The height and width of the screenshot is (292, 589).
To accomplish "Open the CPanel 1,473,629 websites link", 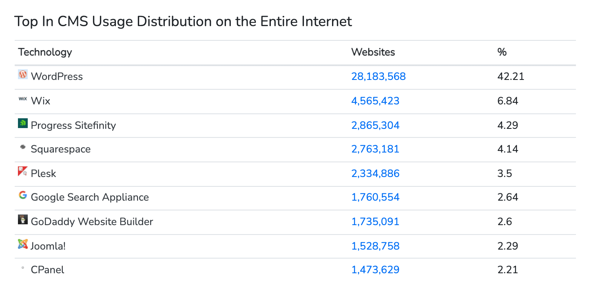I will click(x=375, y=270).
